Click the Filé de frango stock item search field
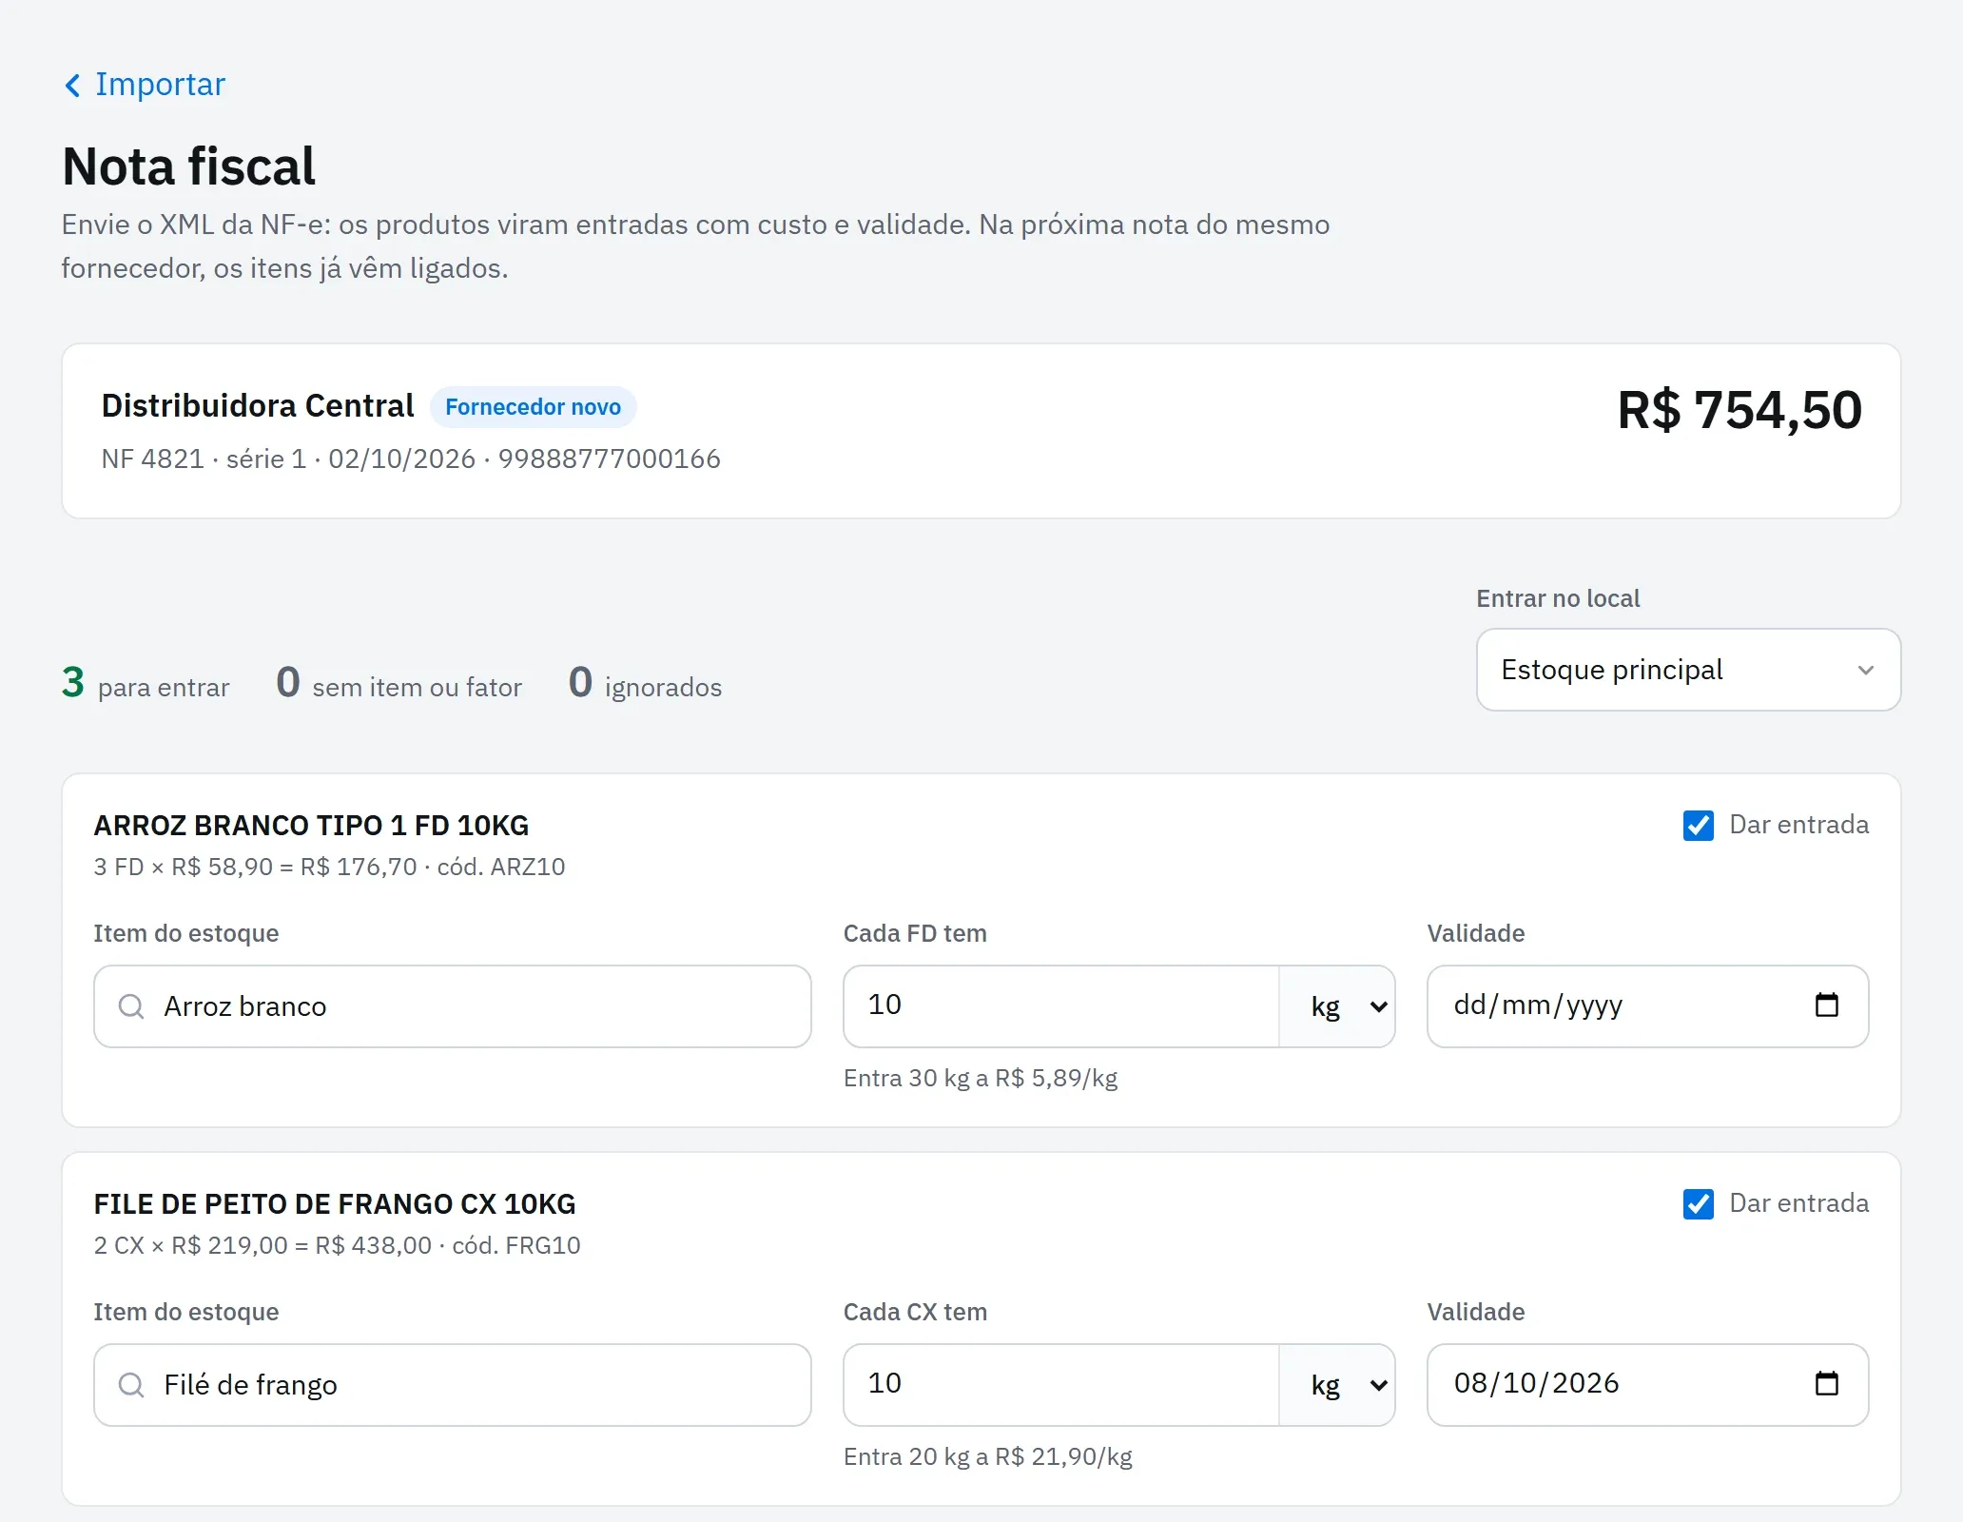Image resolution: width=1963 pixels, height=1522 pixels. (453, 1385)
